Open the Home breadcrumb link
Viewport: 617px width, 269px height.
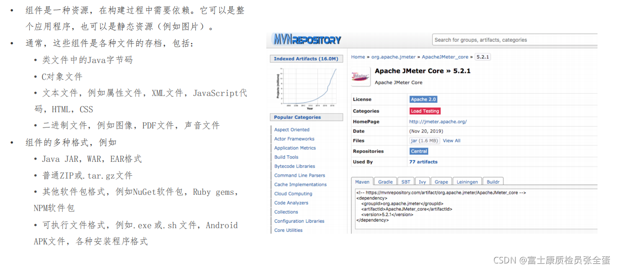358,57
